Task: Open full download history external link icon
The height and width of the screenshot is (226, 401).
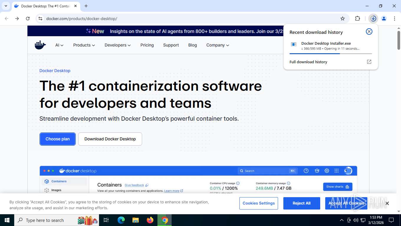Action: click(369, 62)
